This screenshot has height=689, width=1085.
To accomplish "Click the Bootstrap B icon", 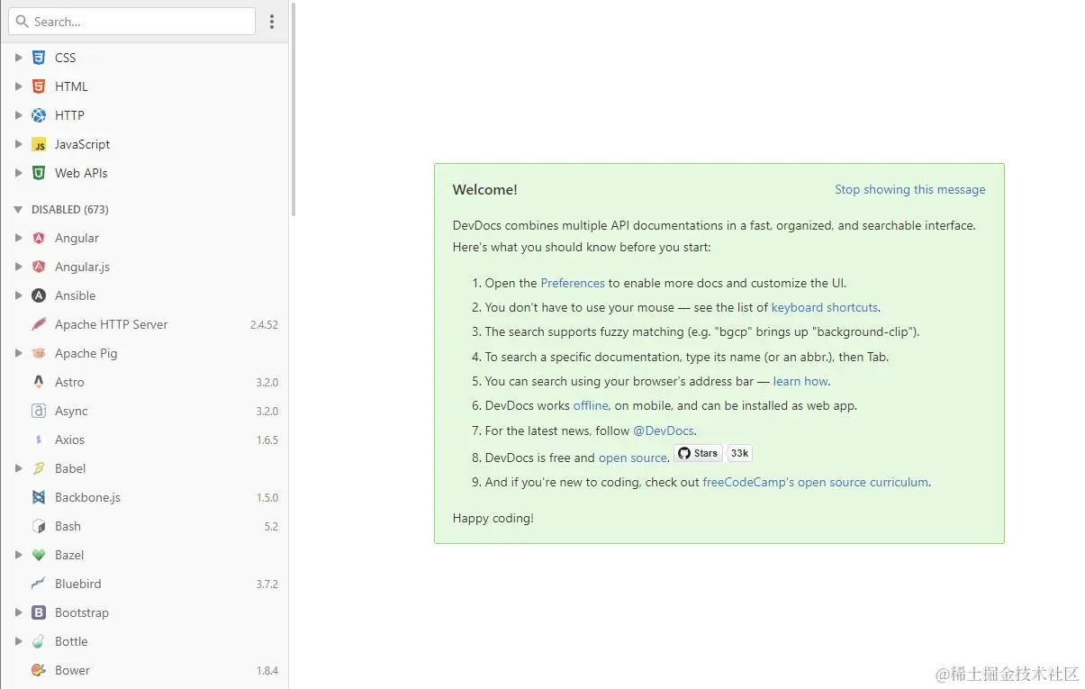I will tap(39, 612).
